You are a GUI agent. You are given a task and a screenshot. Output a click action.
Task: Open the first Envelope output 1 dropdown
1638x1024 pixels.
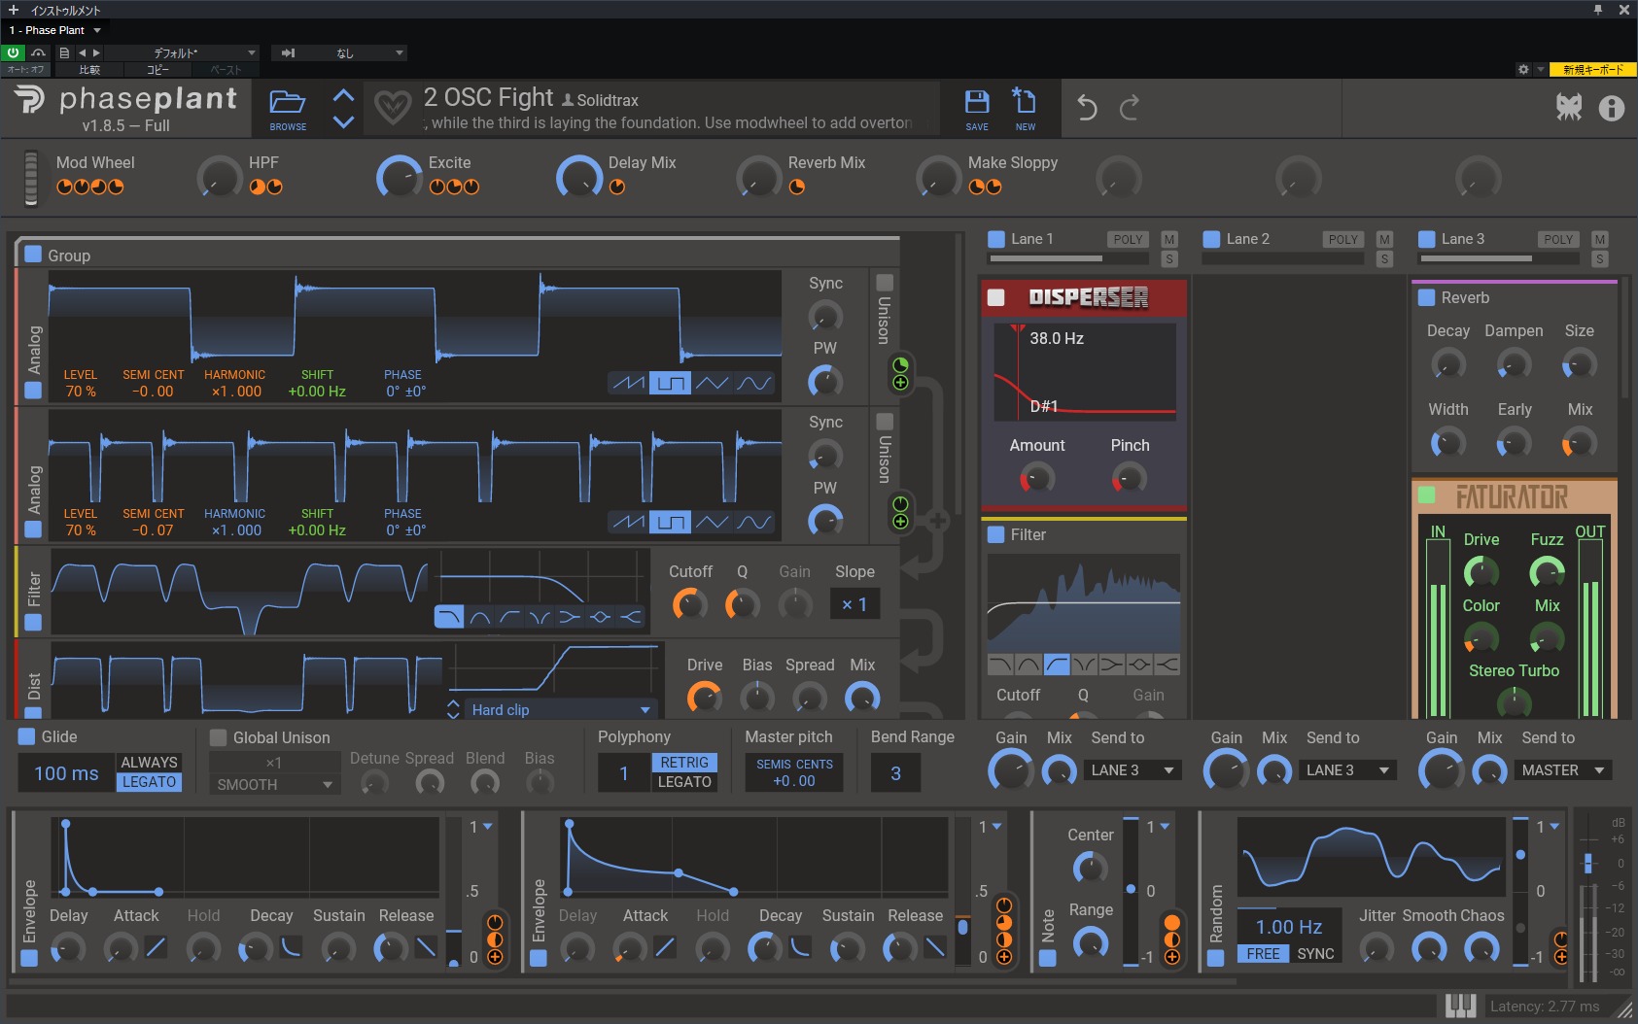pyautogui.click(x=480, y=827)
